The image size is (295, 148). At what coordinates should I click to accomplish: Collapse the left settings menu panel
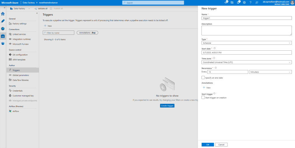[37, 13]
